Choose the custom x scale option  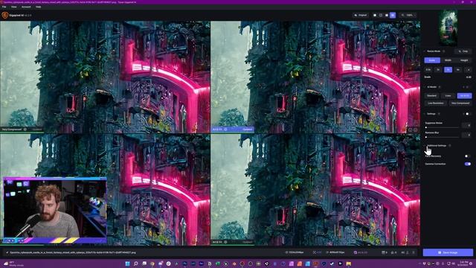point(468,69)
